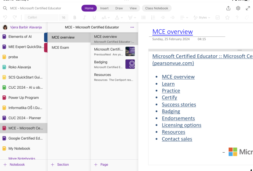The height and width of the screenshot is (171, 253).
Task: Open the share icon
Action: click(228, 8)
